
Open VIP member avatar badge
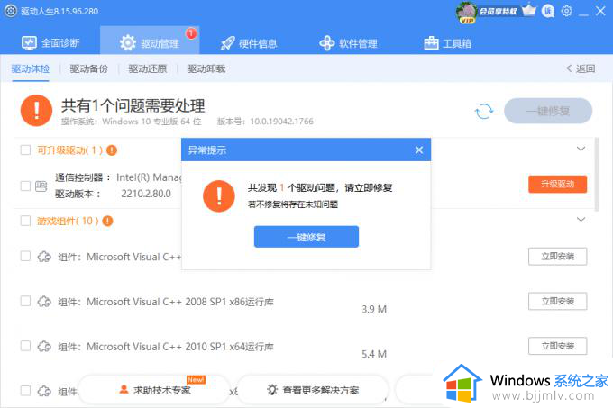(466, 12)
